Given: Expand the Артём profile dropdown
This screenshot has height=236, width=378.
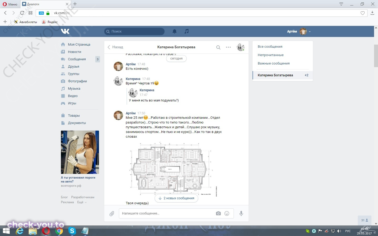Looking at the screenshot, I should point(299,31).
